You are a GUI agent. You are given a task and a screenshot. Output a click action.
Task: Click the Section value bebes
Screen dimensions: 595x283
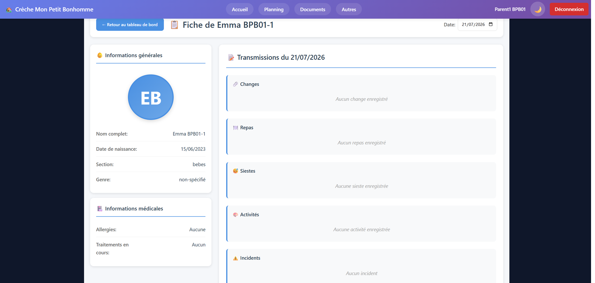(199, 164)
